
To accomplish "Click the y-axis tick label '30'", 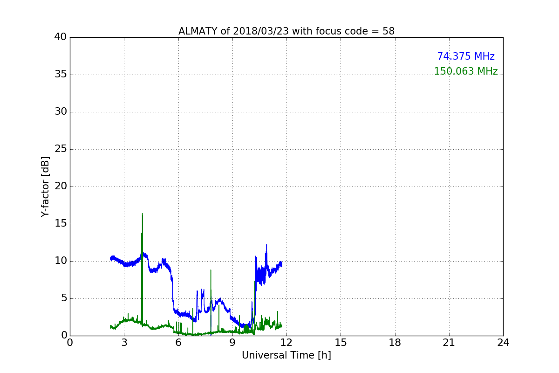I will [61, 112].
